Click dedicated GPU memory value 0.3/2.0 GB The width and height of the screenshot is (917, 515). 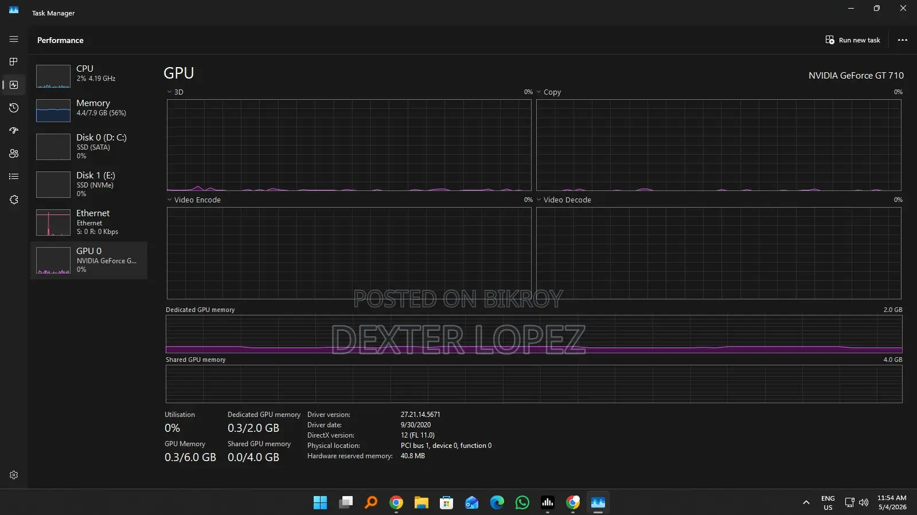[x=253, y=428]
